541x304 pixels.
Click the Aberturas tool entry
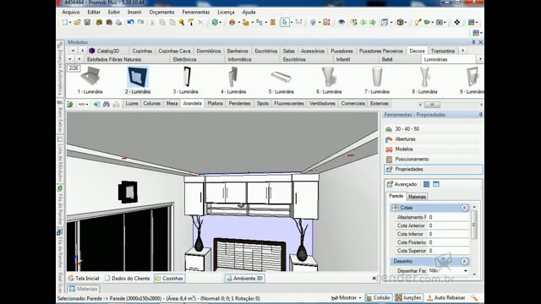405,139
